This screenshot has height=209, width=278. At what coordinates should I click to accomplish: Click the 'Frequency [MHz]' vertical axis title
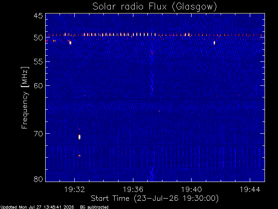tap(25, 98)
